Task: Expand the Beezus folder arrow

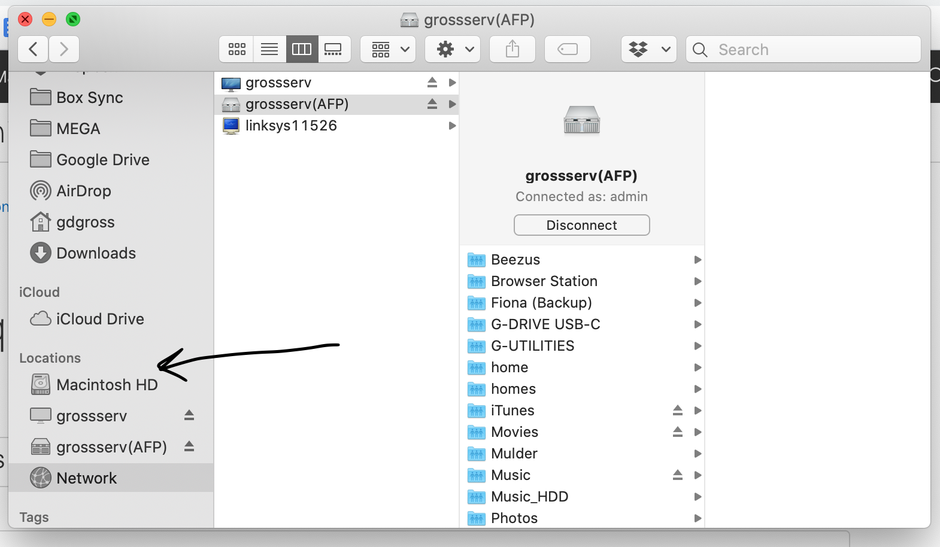Action: [698, 260]
